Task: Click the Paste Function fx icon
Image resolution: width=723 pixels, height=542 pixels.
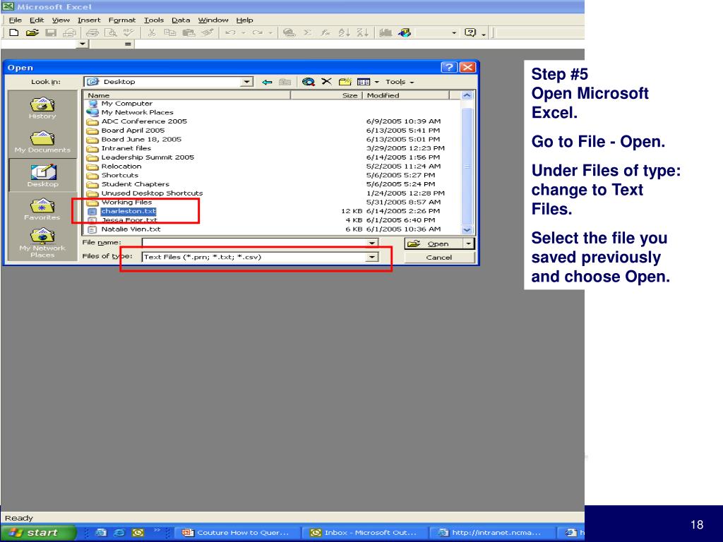Action: coord(325,32)
